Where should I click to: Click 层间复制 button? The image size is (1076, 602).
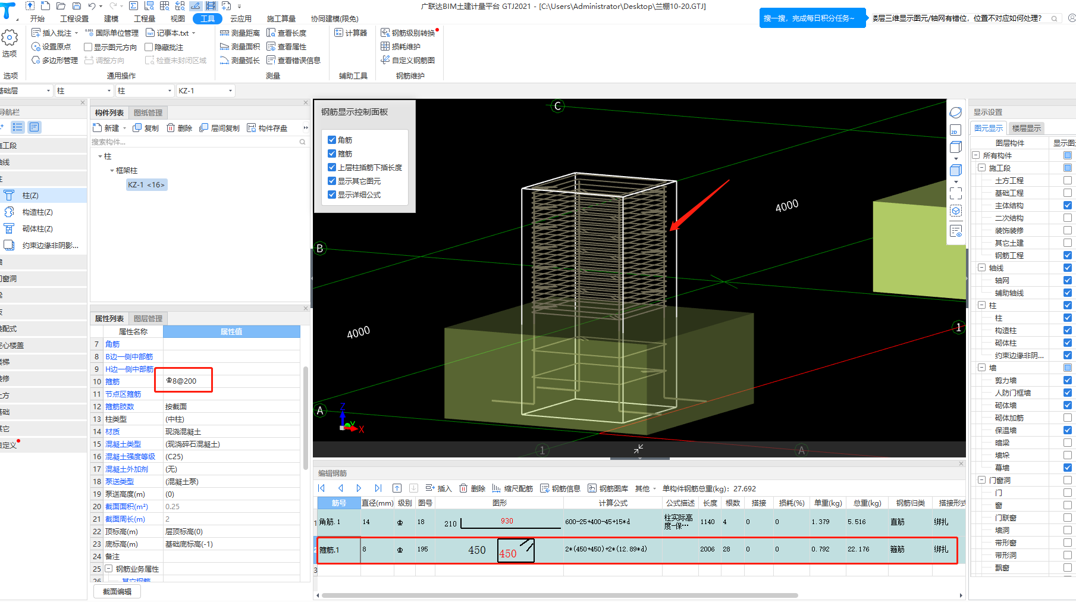(x=219, y=128)
